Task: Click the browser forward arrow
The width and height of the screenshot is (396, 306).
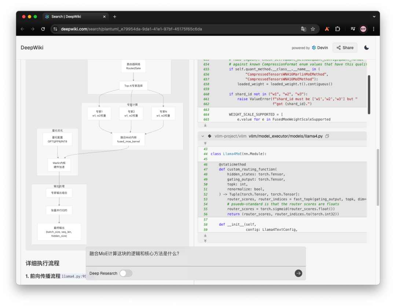Action: (x=33, y=29)
